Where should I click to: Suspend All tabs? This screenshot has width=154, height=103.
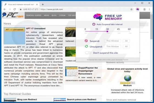click(x=126, y=41)
